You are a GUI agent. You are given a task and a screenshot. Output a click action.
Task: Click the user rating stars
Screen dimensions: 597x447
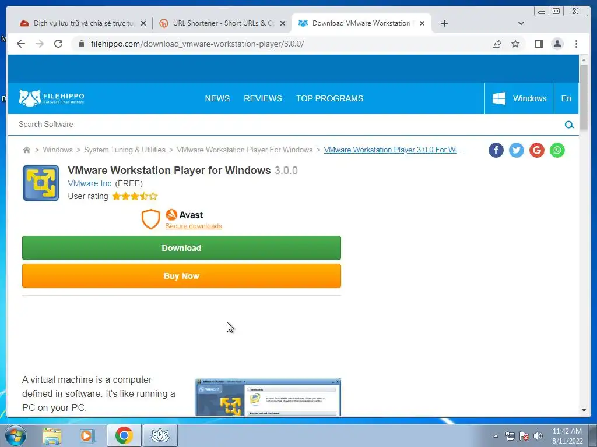click(135, 196)
